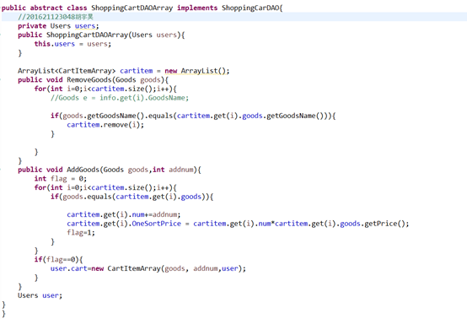Click the '//20162112304' comment line
Viewport: 467px width, 319px height.
56,17
